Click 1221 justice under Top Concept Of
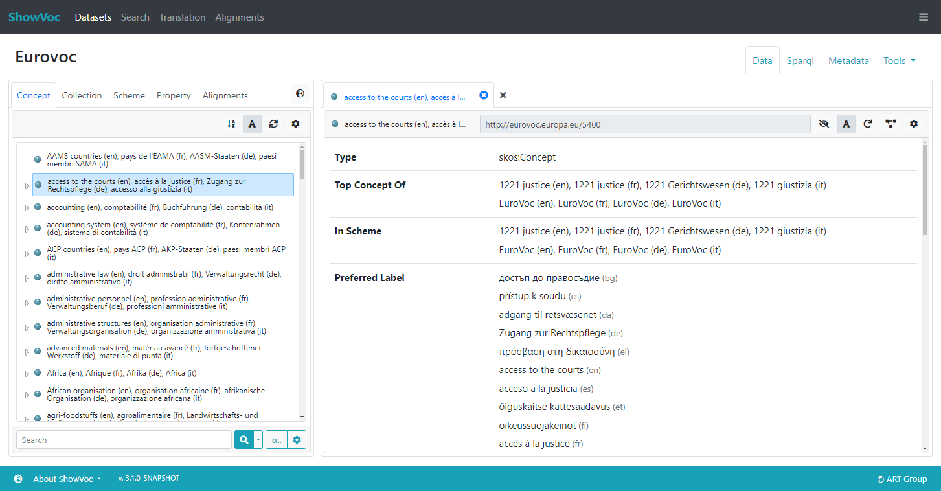This screenshot has width=941, height=491. pos(663,185)
